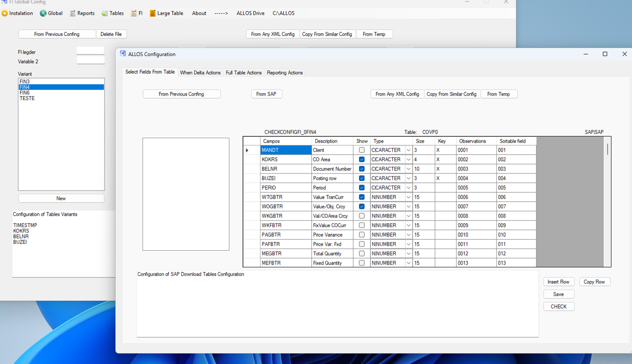Click the ALLOS Configuration window icon

point(123,54)
